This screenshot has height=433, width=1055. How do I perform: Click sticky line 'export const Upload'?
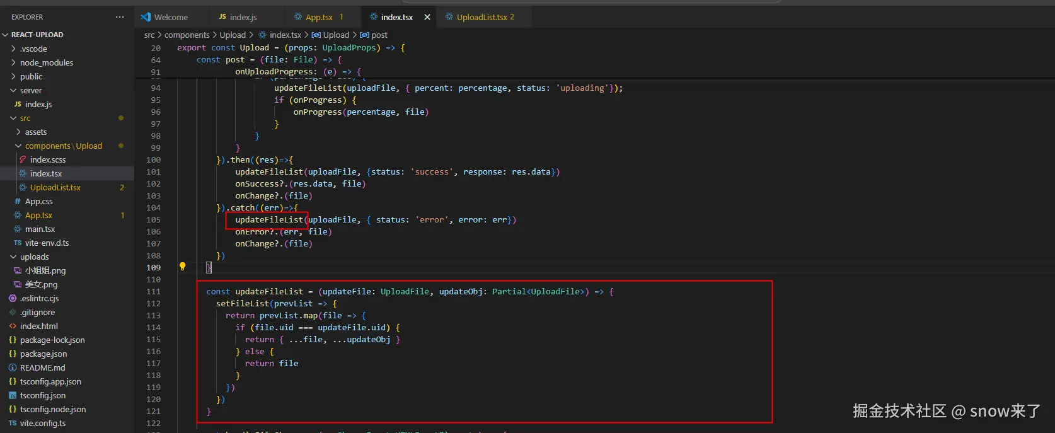291,47
